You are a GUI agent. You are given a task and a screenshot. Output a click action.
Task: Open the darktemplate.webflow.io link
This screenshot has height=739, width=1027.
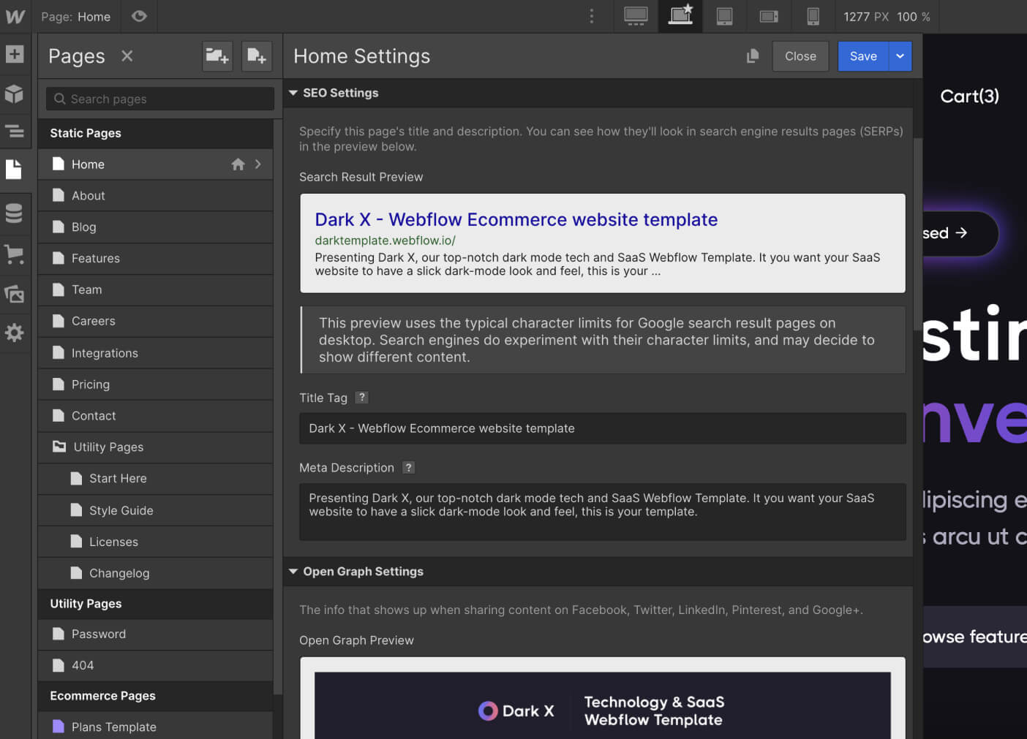coord(384,240)
